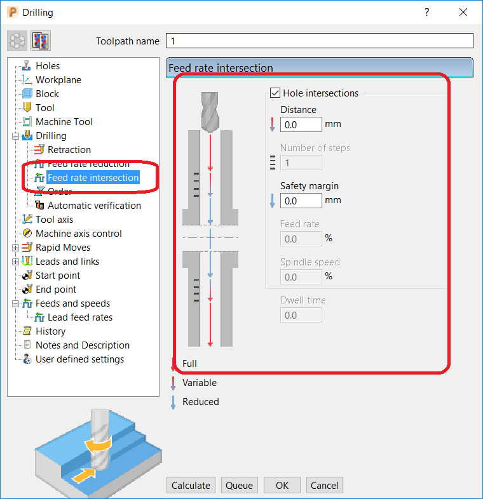Expand the Leads and links node
This screenshot has height=499, width=483.
click(x=15, y=262)
